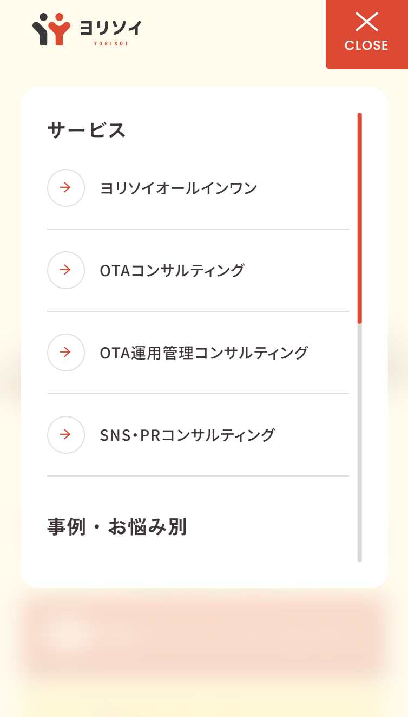Click the 事例・お悩み別 section heading
The image size is (408, 717).
(117, 527)
